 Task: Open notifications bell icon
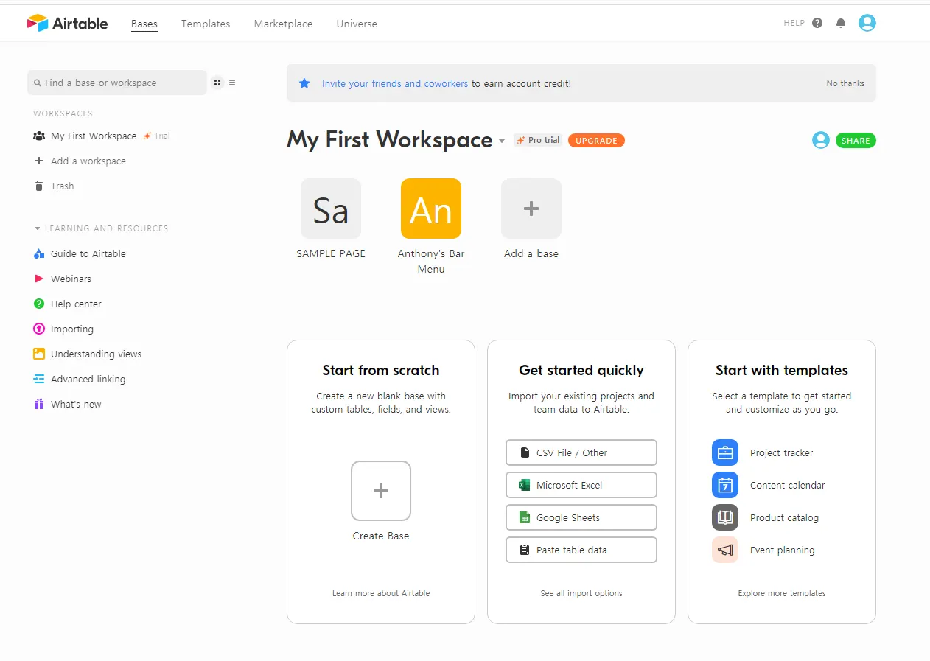[841, 23]
